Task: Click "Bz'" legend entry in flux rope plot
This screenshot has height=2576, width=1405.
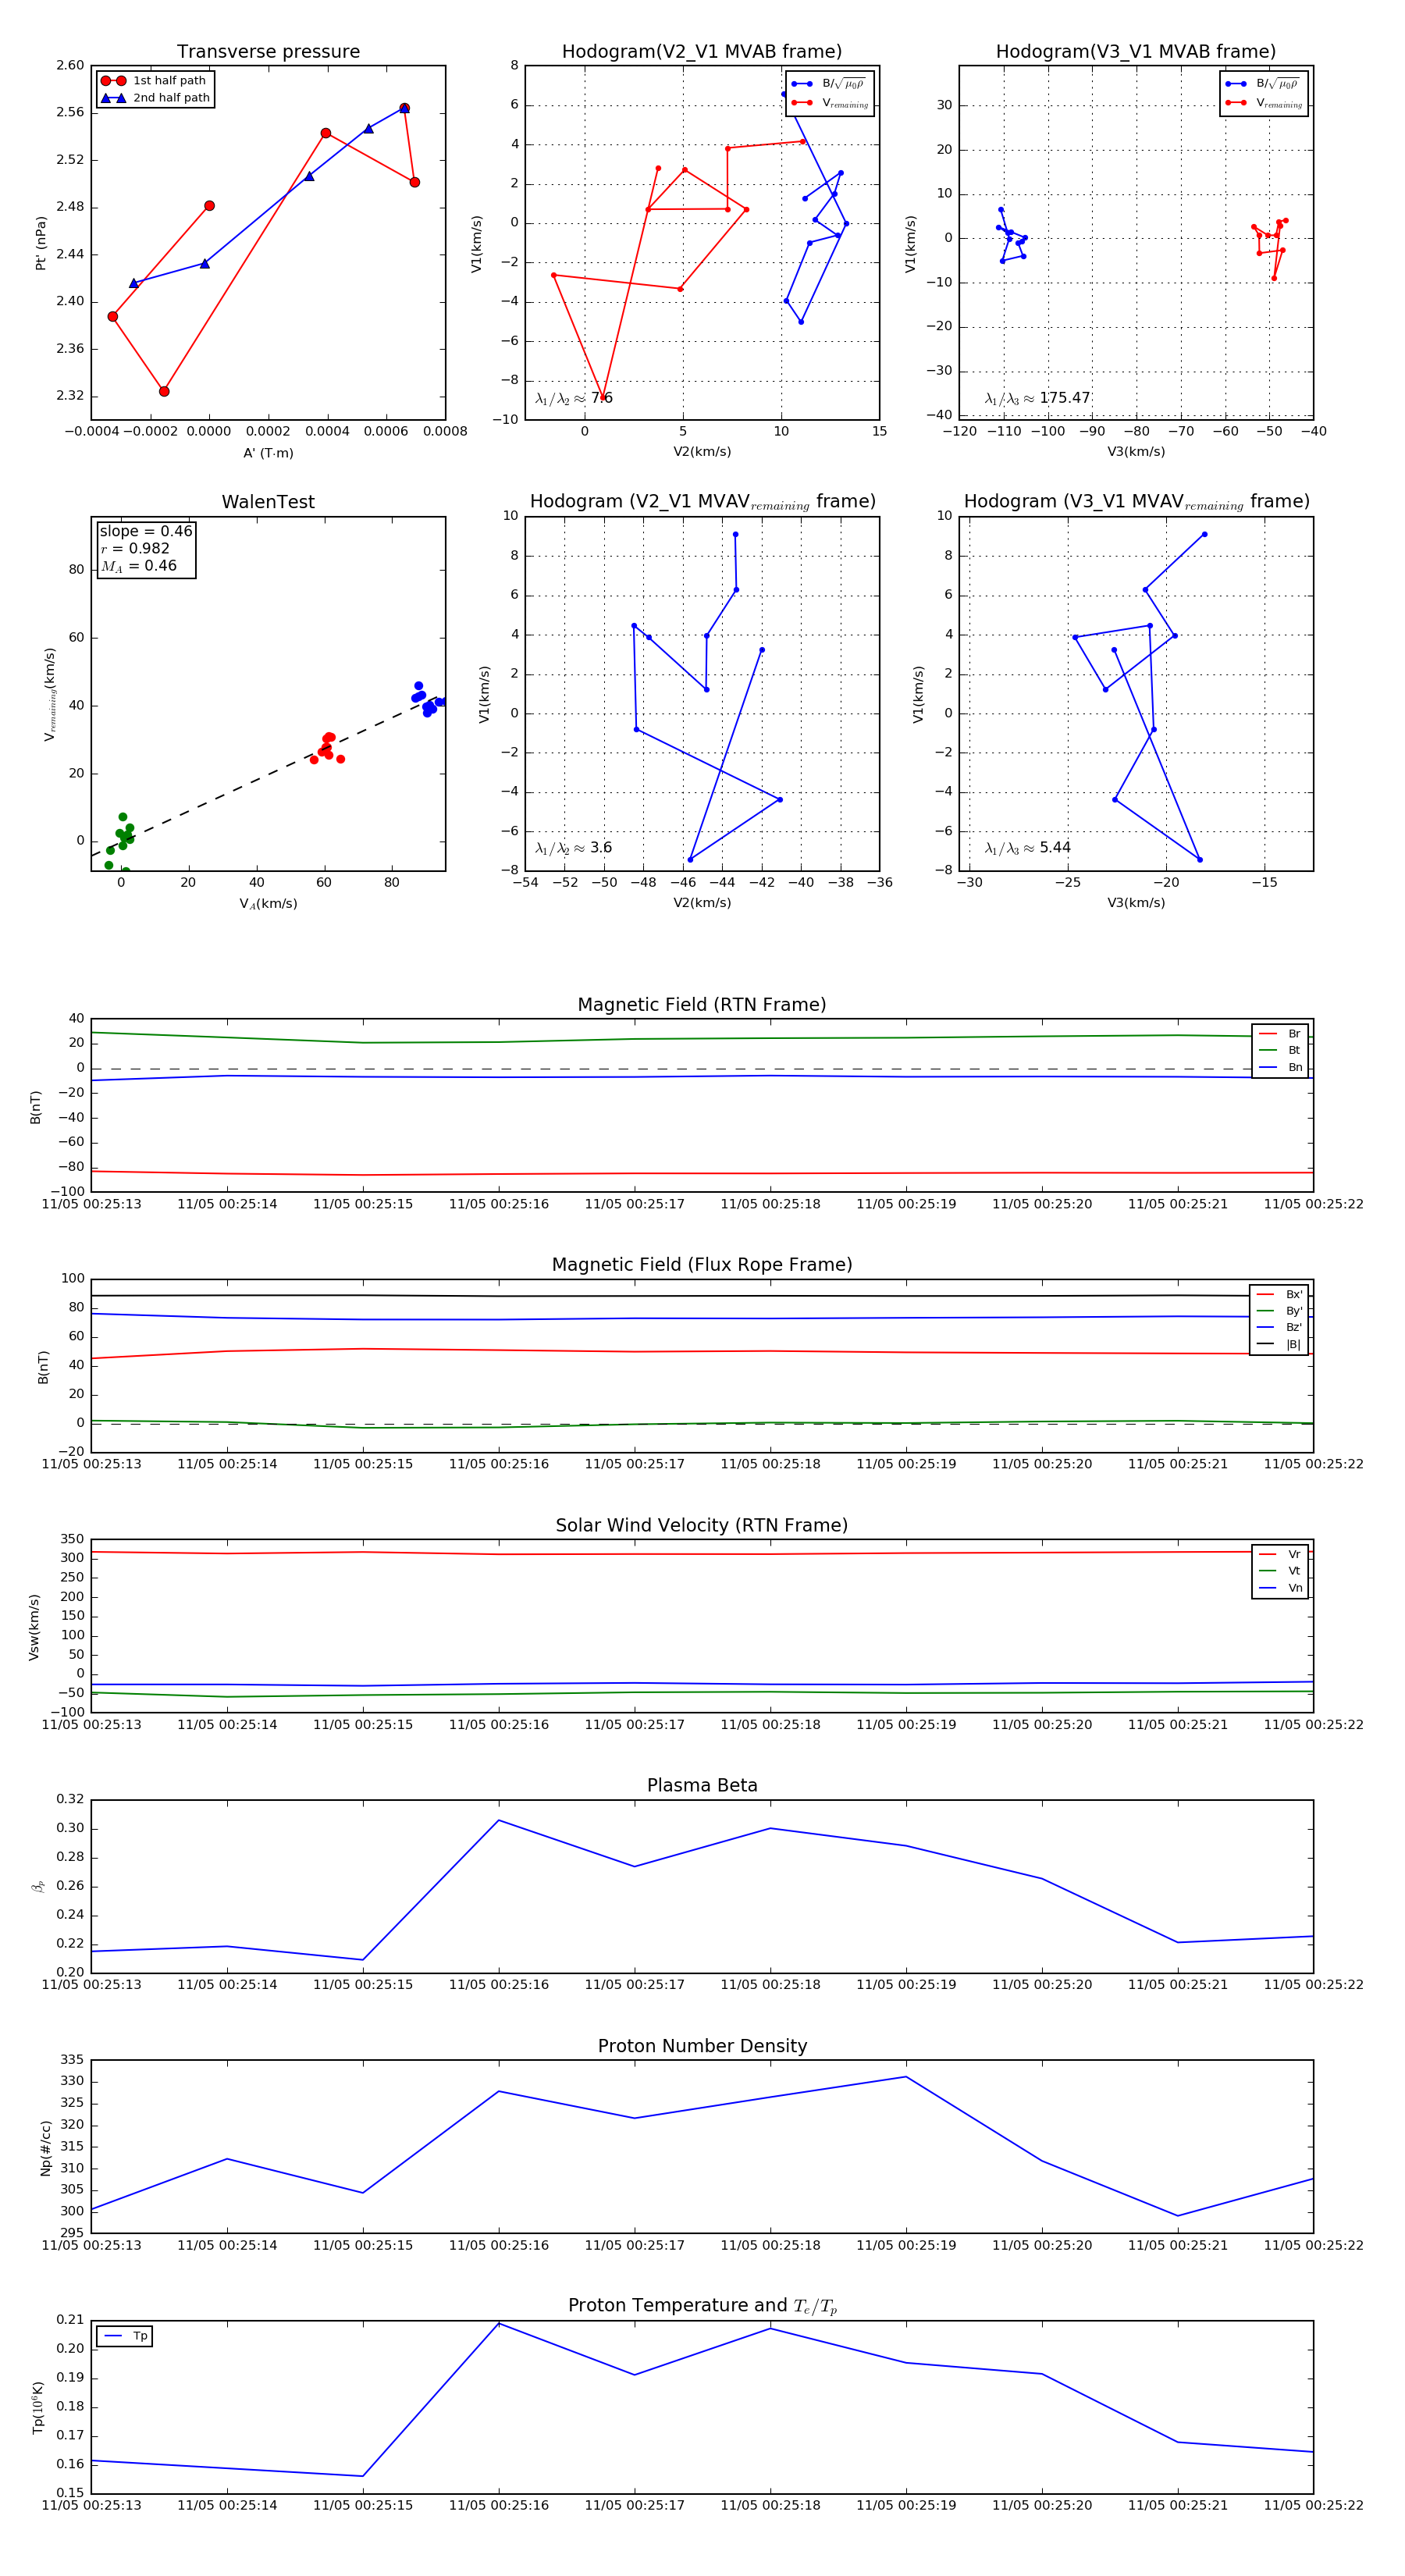Action: [x=1279, y=1327]
